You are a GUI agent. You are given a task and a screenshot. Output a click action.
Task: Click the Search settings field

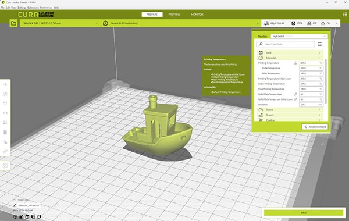click(x=286, y=44)
